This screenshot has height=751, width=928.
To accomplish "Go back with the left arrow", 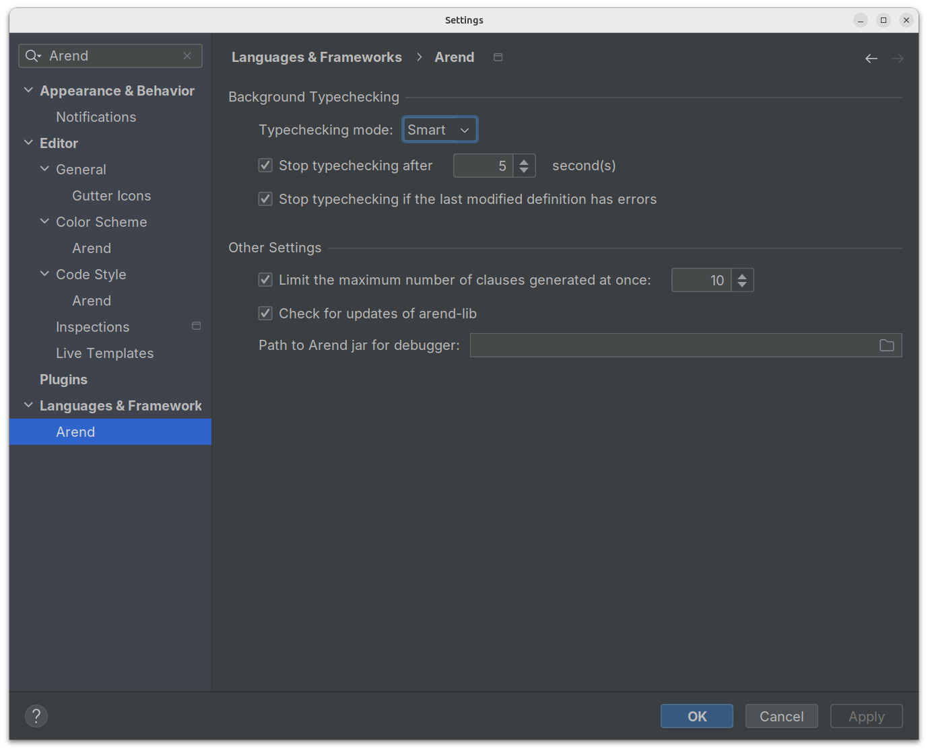I will click(871, 59).
